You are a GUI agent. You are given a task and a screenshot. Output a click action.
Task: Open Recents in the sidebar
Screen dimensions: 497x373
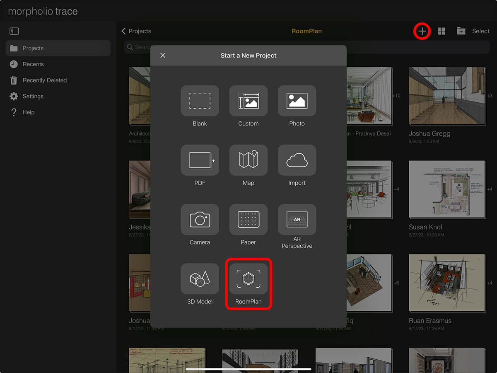(33, 64)
